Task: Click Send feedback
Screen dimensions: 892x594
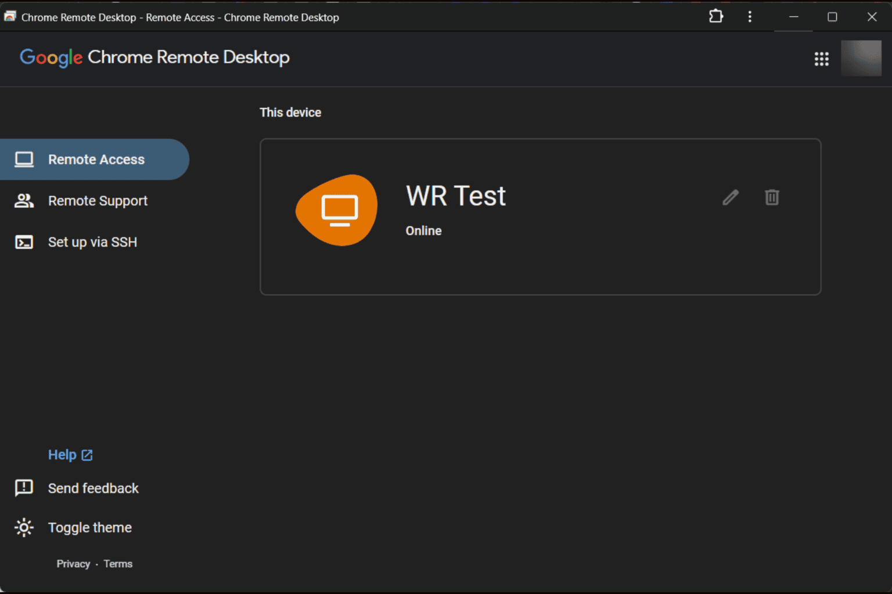Action: (x=77, y=488)
